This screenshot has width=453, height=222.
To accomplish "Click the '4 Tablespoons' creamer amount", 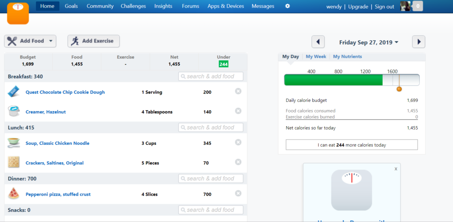I will click(157, 112).
